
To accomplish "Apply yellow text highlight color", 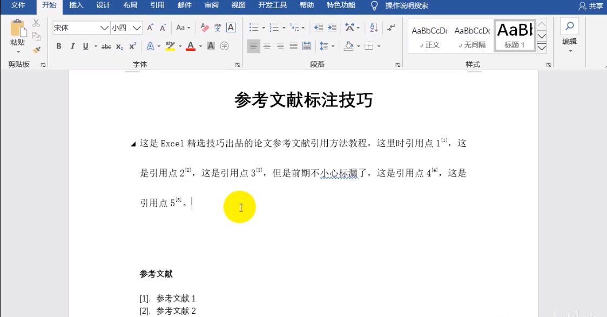I will (x=170, y=46).
